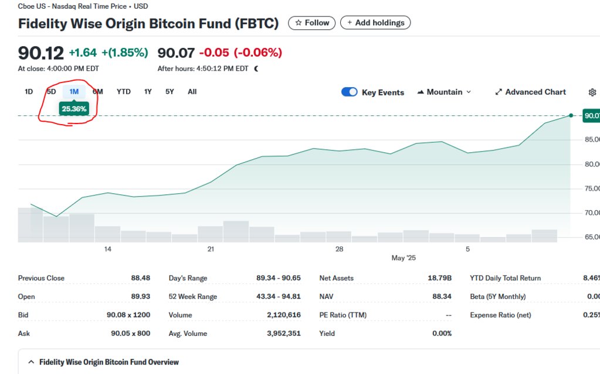Image resolution: width=600 pixels, height=374 pixels.
Task: Click the Yield value 0.00%
Action: click(442, 333)
